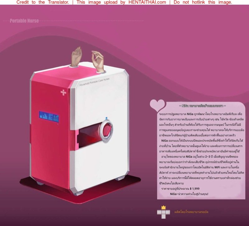Click the blue LCD display panel

pos(49,117)
